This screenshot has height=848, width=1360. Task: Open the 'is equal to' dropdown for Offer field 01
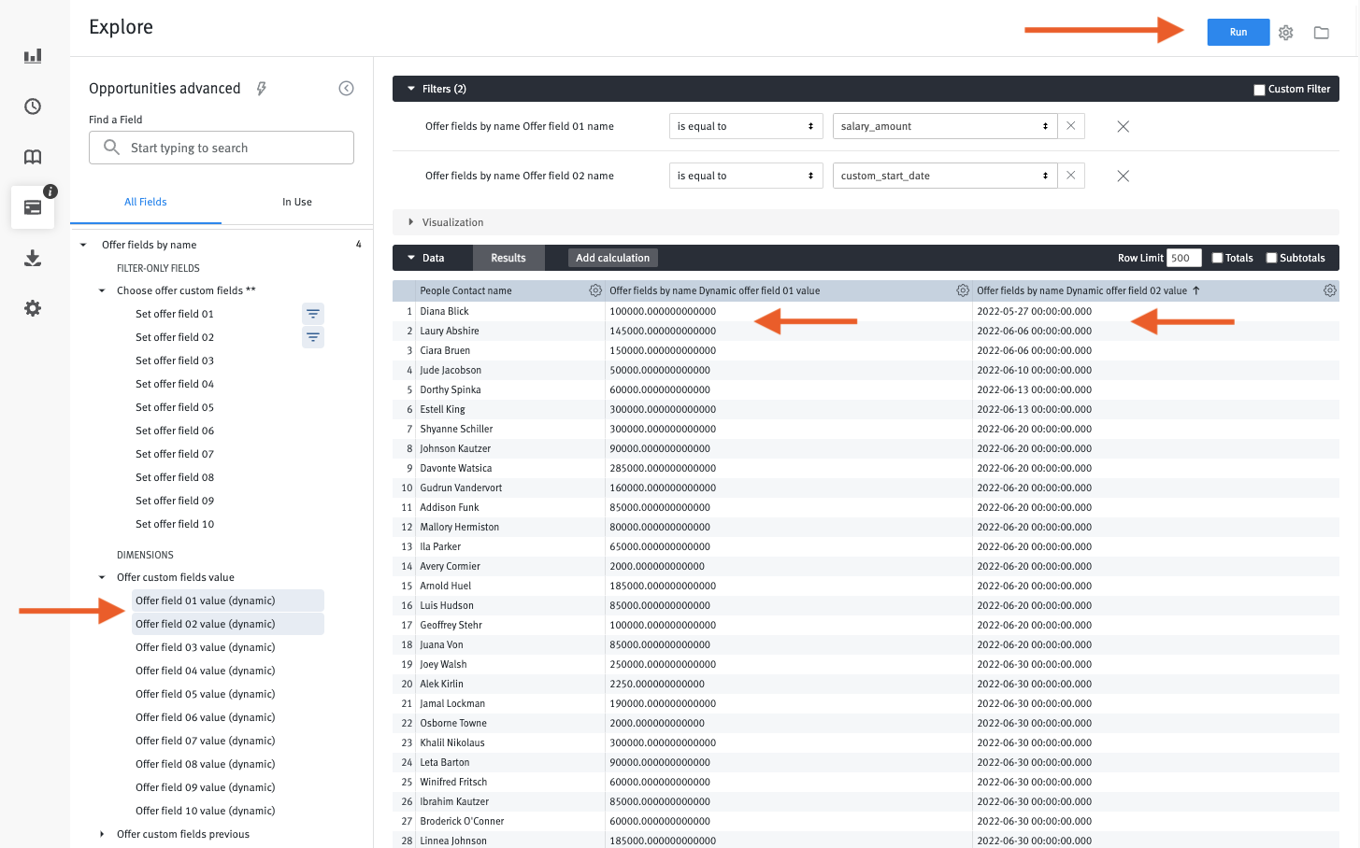[x=745, y=126]
